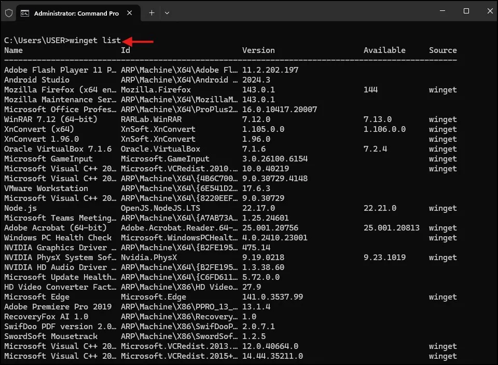The image size is (498, 365).
Task: Click the 'XnConvert 1.96.0' name
Action: (41, 139)
